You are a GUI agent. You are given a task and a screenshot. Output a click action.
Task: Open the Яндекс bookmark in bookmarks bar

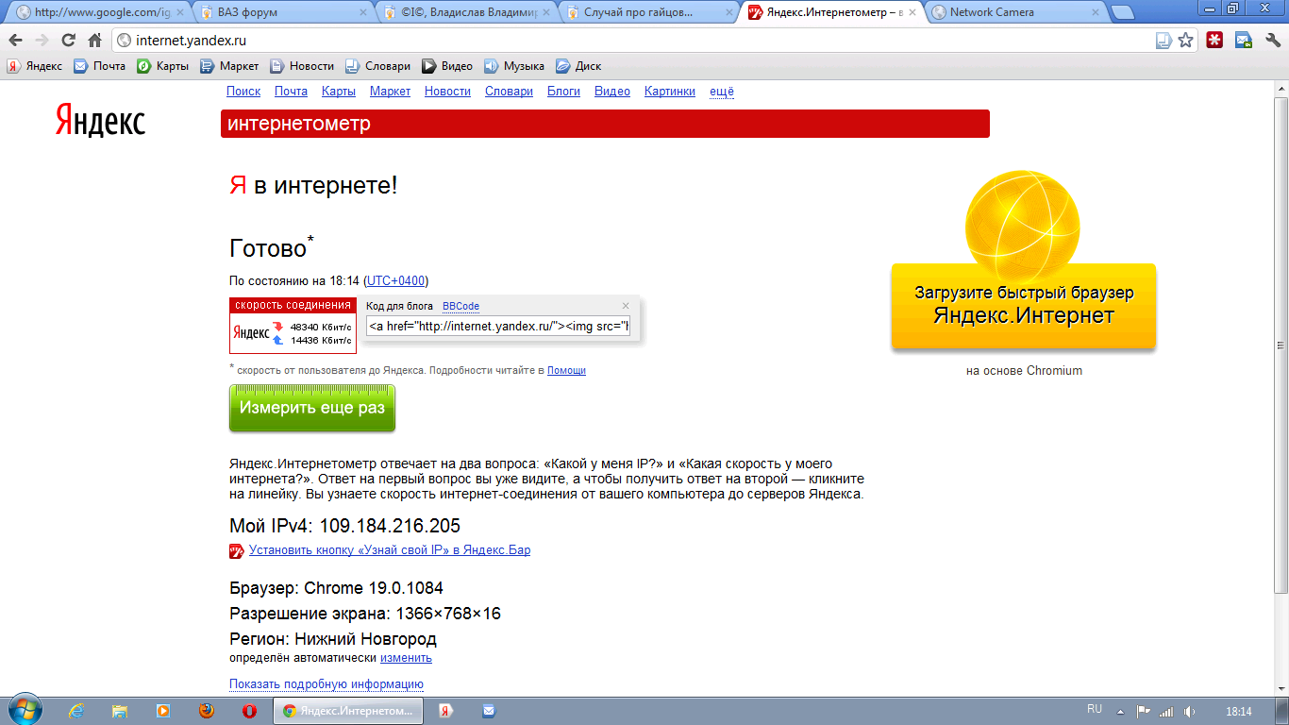[x=35, y=66]
